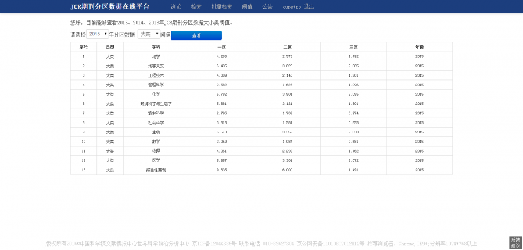Select the 医学 subject cell

(x=156, y=161)
